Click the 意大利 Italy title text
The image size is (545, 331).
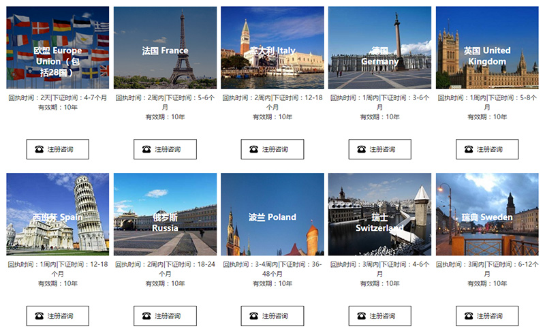click(x=272, y=50)
